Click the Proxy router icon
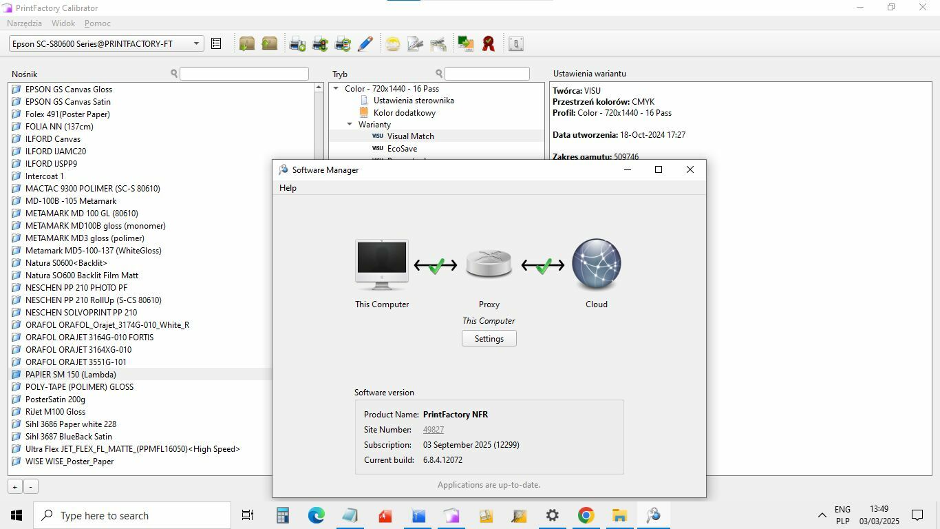940x529 pixels. pyautogui.click(x=489, y=265)
